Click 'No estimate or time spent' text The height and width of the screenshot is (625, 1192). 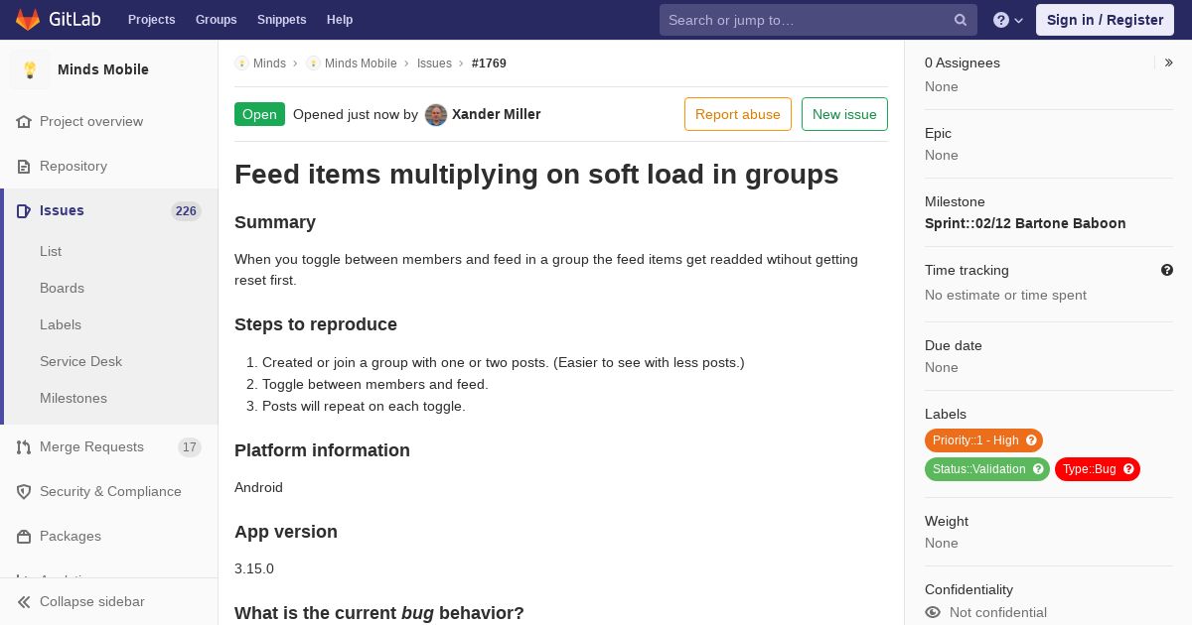(1005, 295)
